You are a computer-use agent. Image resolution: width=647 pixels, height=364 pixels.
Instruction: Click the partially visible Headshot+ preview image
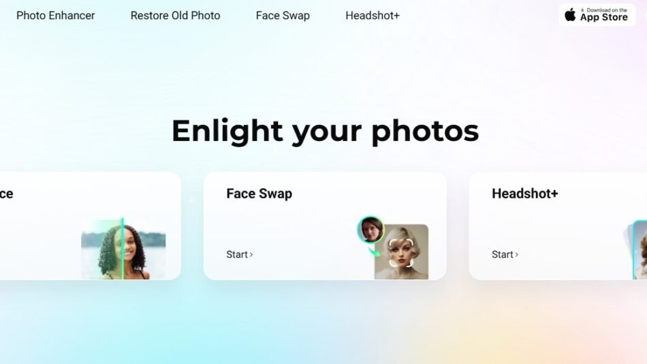[x=639, y=250]
